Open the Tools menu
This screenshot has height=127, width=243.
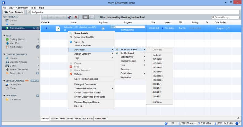[33, 8]
